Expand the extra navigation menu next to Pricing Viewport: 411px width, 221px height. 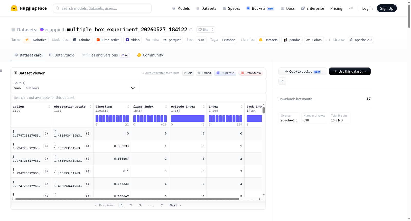tap(351, 8)
